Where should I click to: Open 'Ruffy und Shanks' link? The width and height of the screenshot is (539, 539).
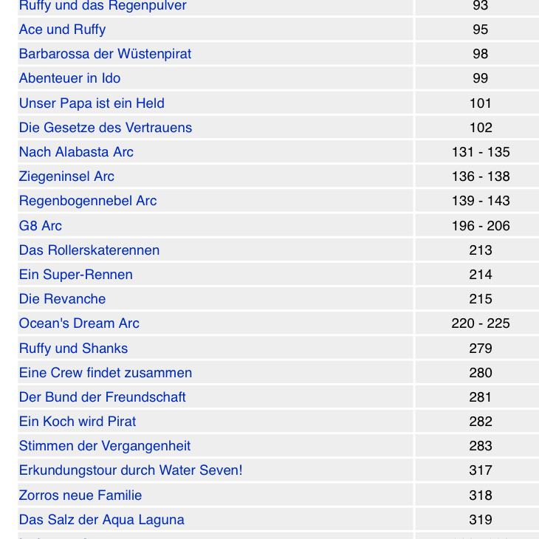(x=73, y=349)
